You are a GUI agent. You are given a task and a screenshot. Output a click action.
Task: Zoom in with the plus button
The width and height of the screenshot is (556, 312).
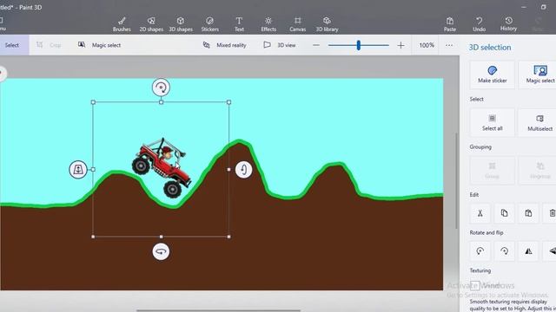(400, 45)
